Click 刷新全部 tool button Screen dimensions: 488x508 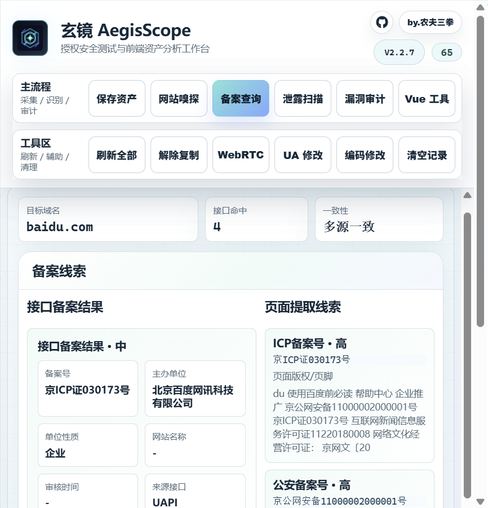coord(117,155)
